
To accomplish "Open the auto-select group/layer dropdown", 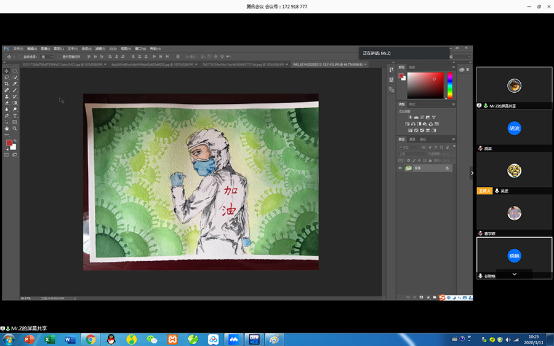I will pyautogui.click(x=47, y=57).
